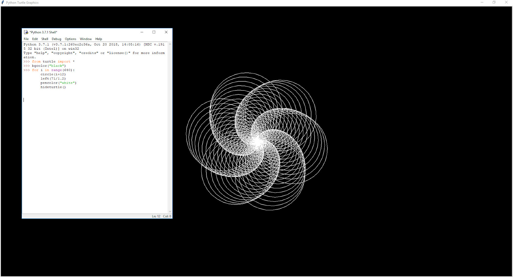Click the IDLE shell window icon
Viewport: 513px width, 277px height.
tap(26, 32)
